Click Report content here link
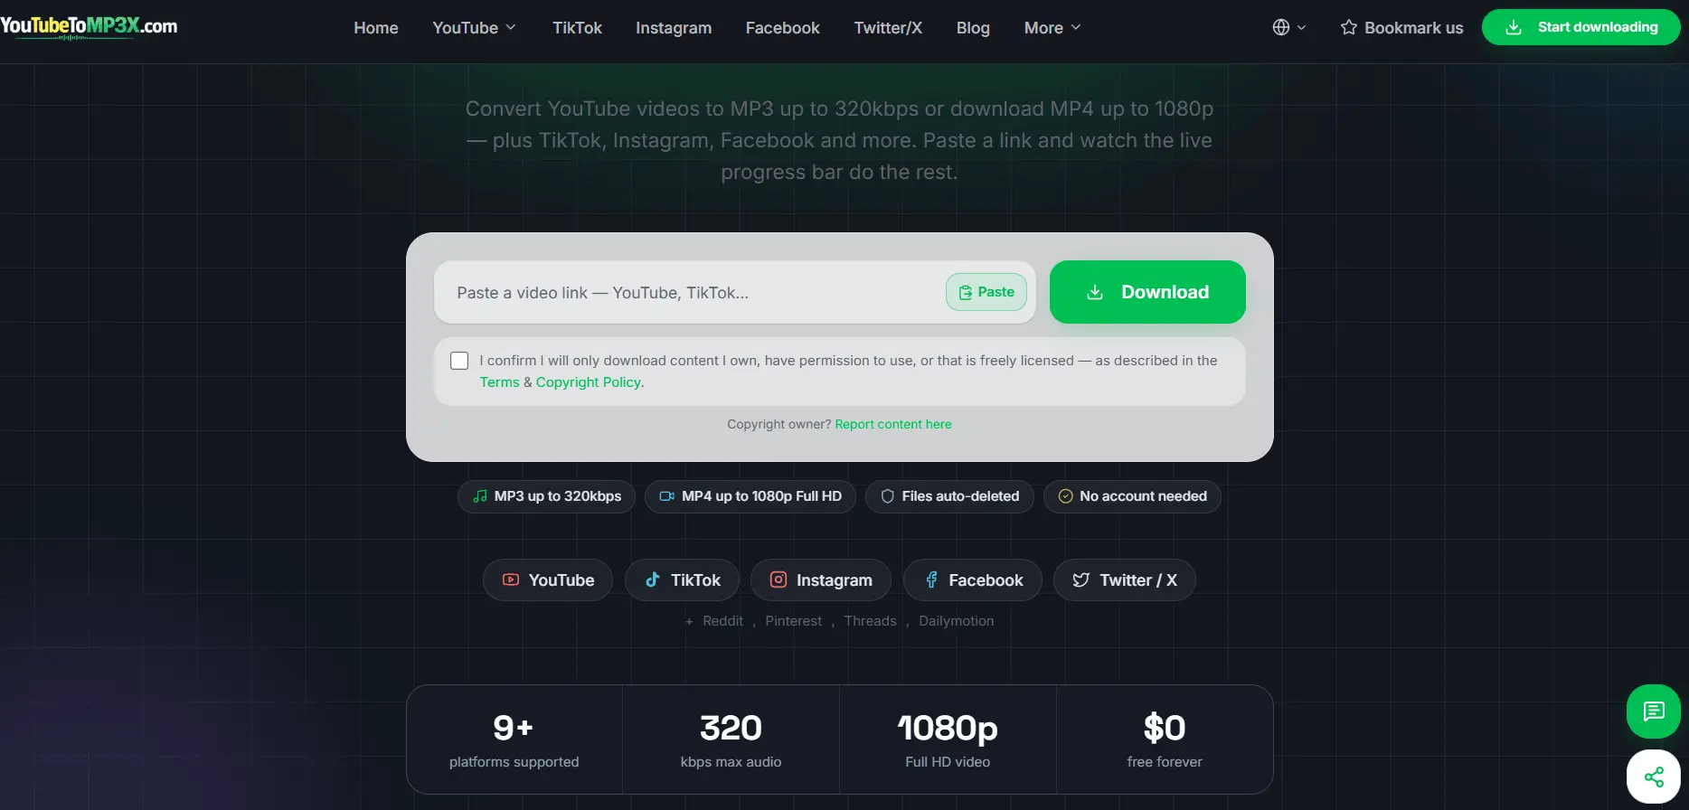The width and height of the screenshot is (1689, 810). [893, 424]
